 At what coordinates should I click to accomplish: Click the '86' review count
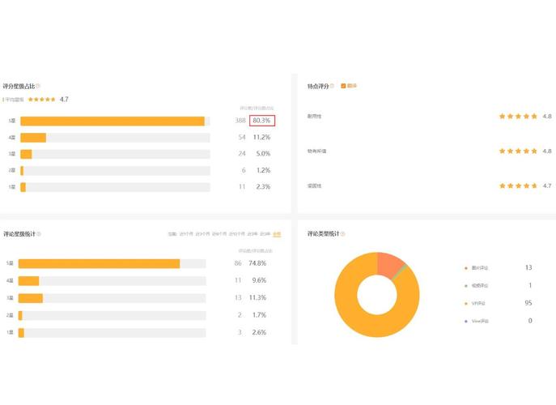[x=238, y=263]
